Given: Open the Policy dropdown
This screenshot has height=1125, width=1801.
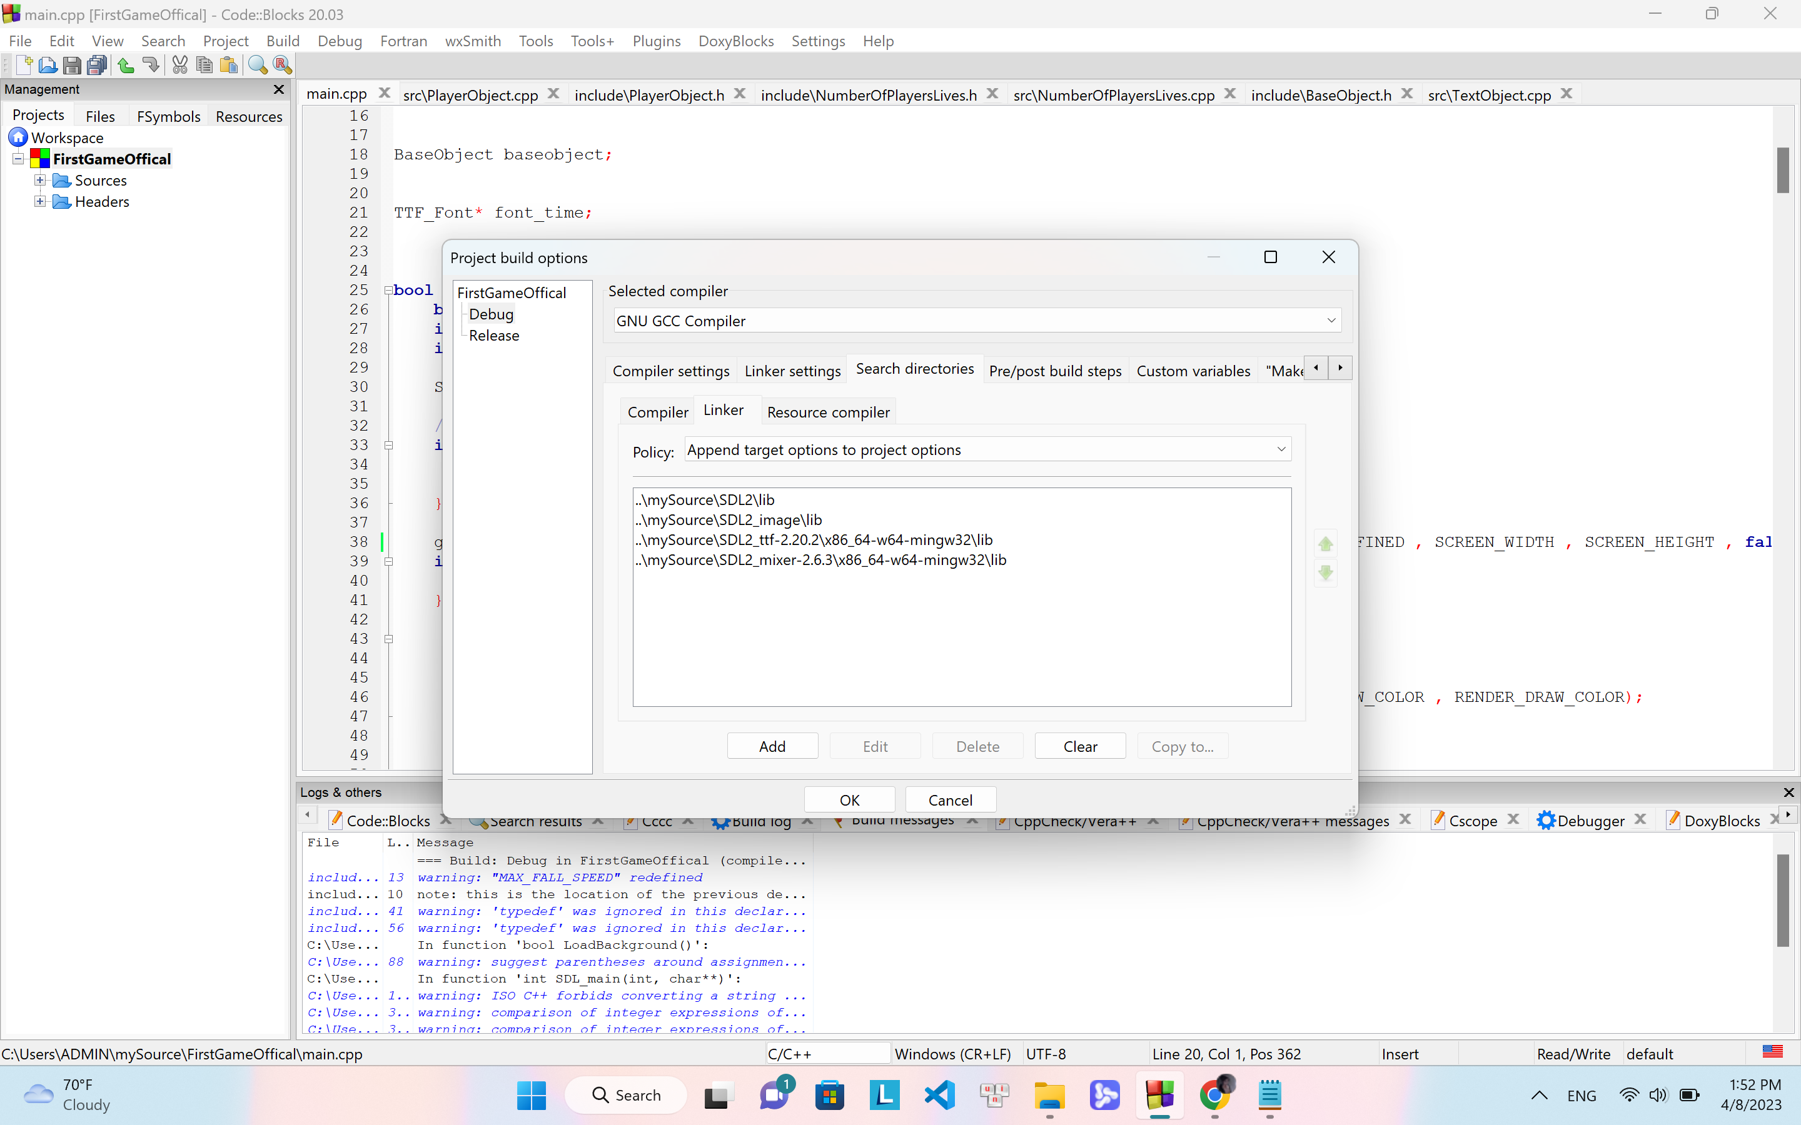Looking at the screenshot, I should pyautogui.click(x=987, y=449).
